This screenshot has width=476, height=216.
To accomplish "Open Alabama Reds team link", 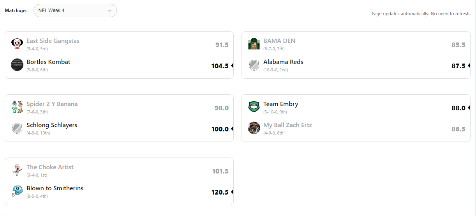I will click(283, 62).
